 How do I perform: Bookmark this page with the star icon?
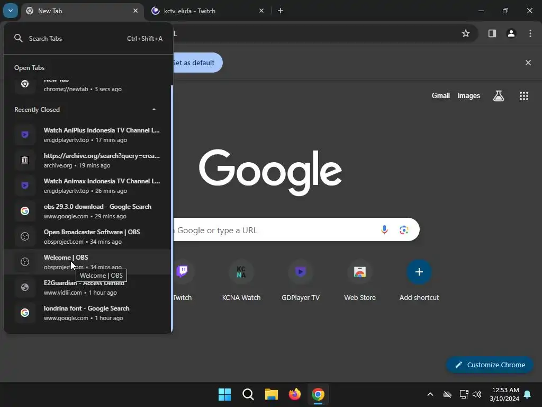466,33
